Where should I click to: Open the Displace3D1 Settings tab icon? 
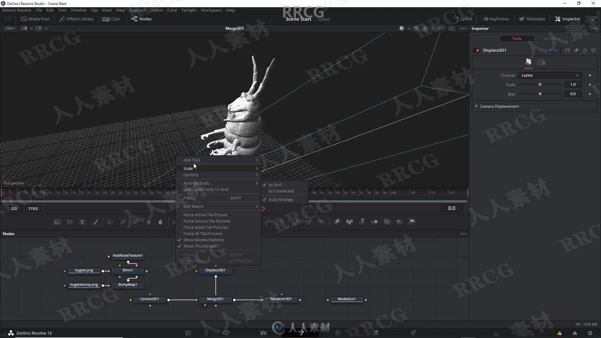pyautogui.click(x=541, y=62)
